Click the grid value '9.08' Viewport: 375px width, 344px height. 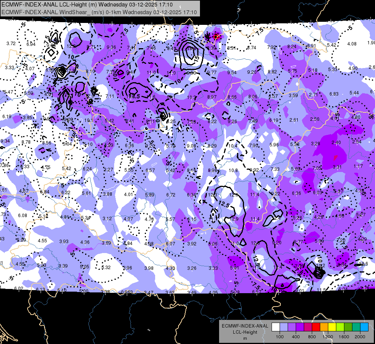(191, 146)
